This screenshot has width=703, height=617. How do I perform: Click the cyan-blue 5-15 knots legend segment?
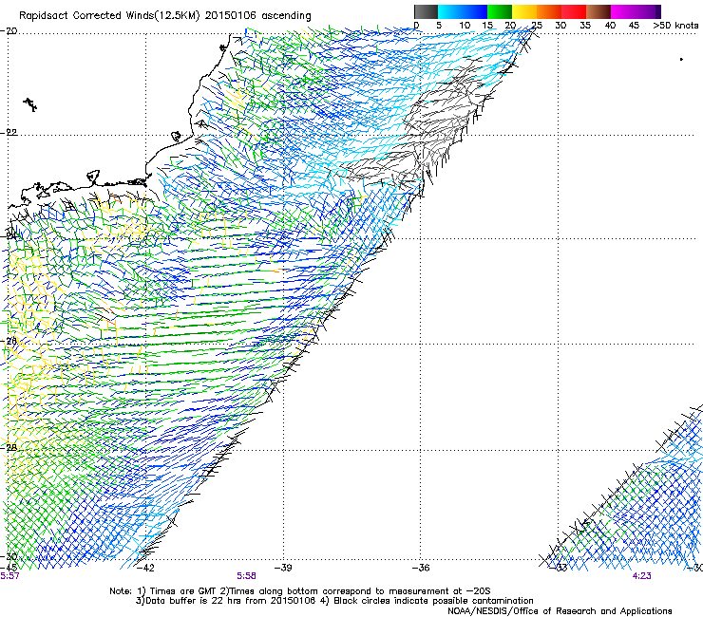tap(463, 11)
